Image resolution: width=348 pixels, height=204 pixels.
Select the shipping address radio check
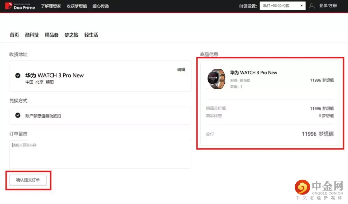point(18,76)
